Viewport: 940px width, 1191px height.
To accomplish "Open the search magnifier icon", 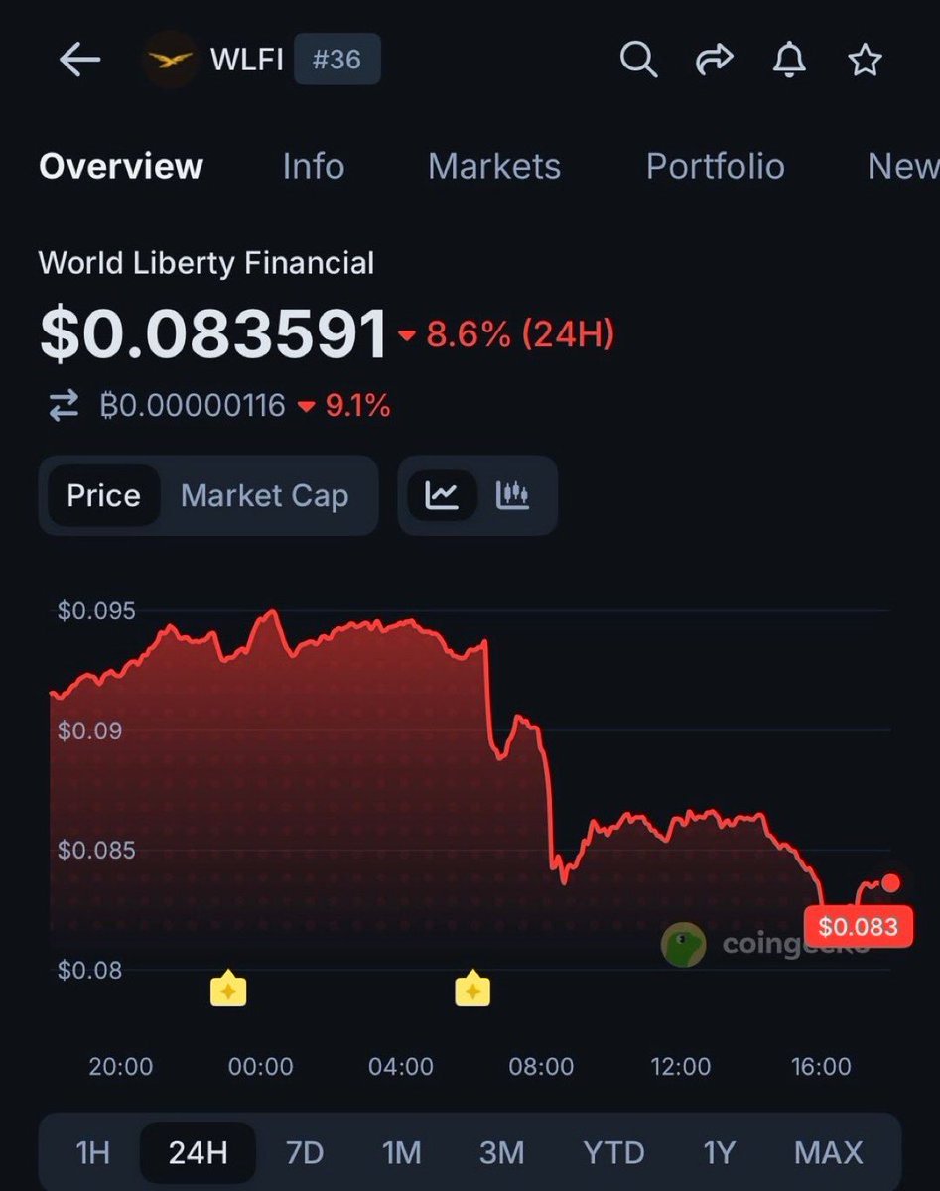I will pyautogui.click(x=638, y=61).
